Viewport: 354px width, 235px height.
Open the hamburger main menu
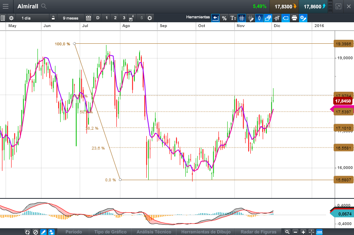(6, 6)
